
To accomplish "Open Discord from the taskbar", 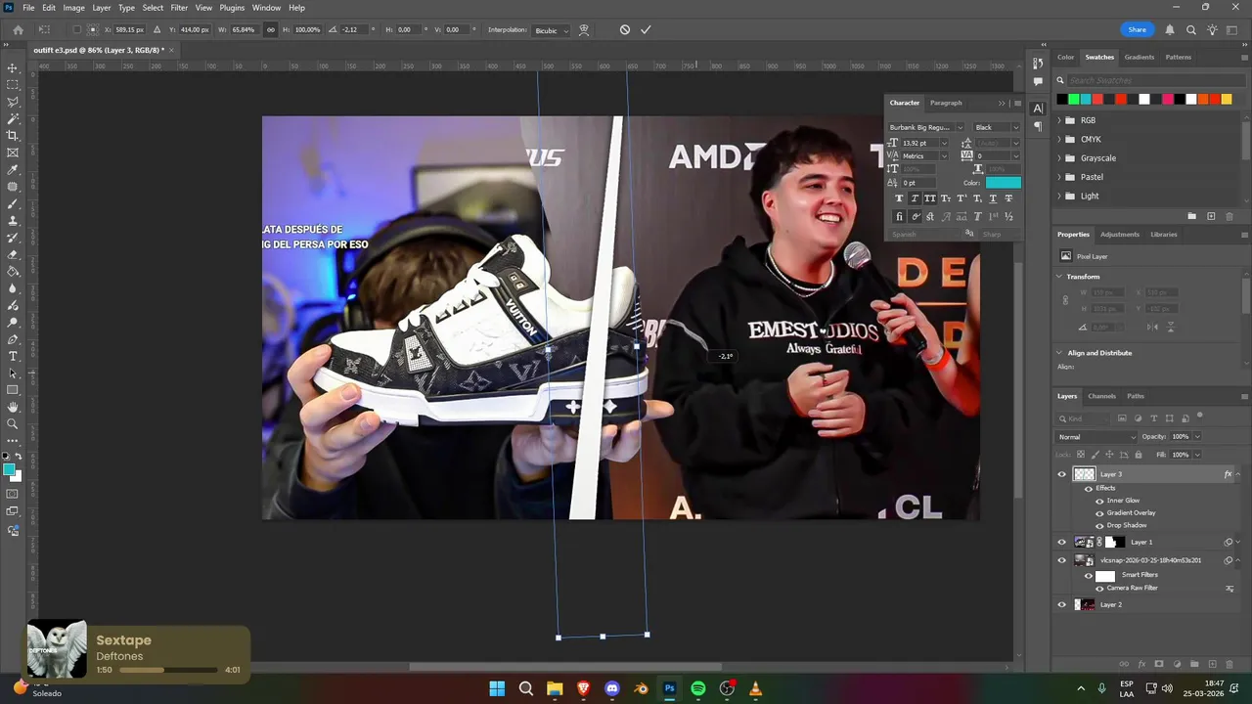I will 612,688.
